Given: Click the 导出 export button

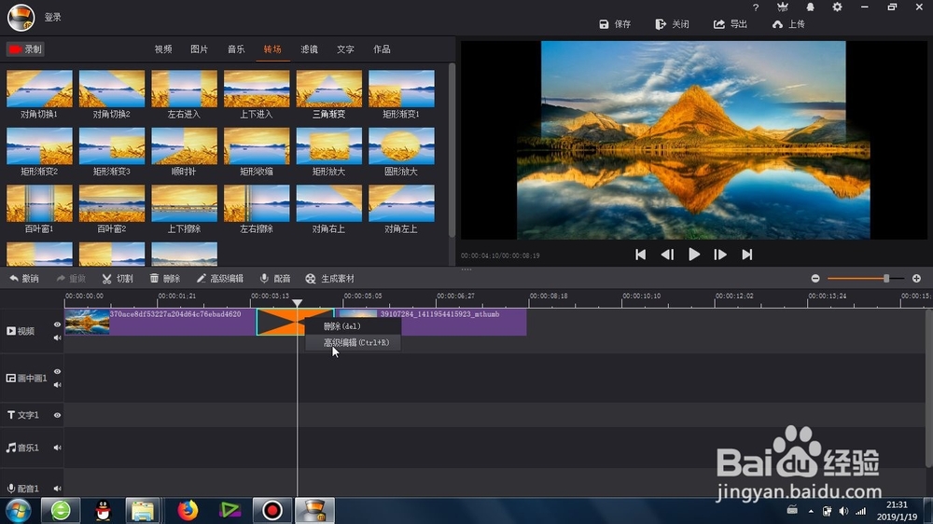Looking at the screenshot, I should click(731, 24).
